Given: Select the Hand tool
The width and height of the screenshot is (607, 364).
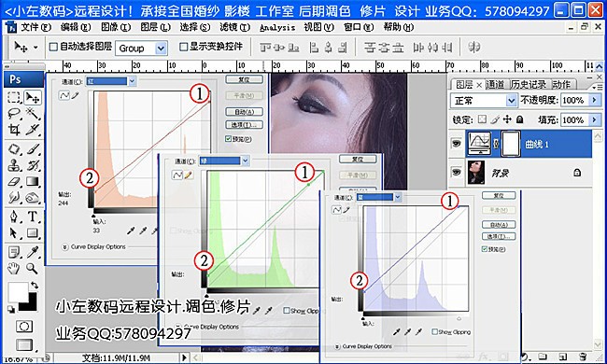Looking at the screenshot, I should coord(14,268).
